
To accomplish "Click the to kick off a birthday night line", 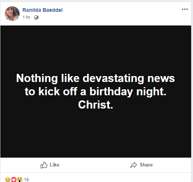I will point(95,92).
